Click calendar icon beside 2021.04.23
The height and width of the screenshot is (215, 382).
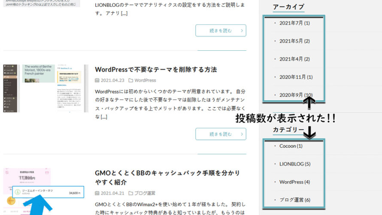pos(97,80)
